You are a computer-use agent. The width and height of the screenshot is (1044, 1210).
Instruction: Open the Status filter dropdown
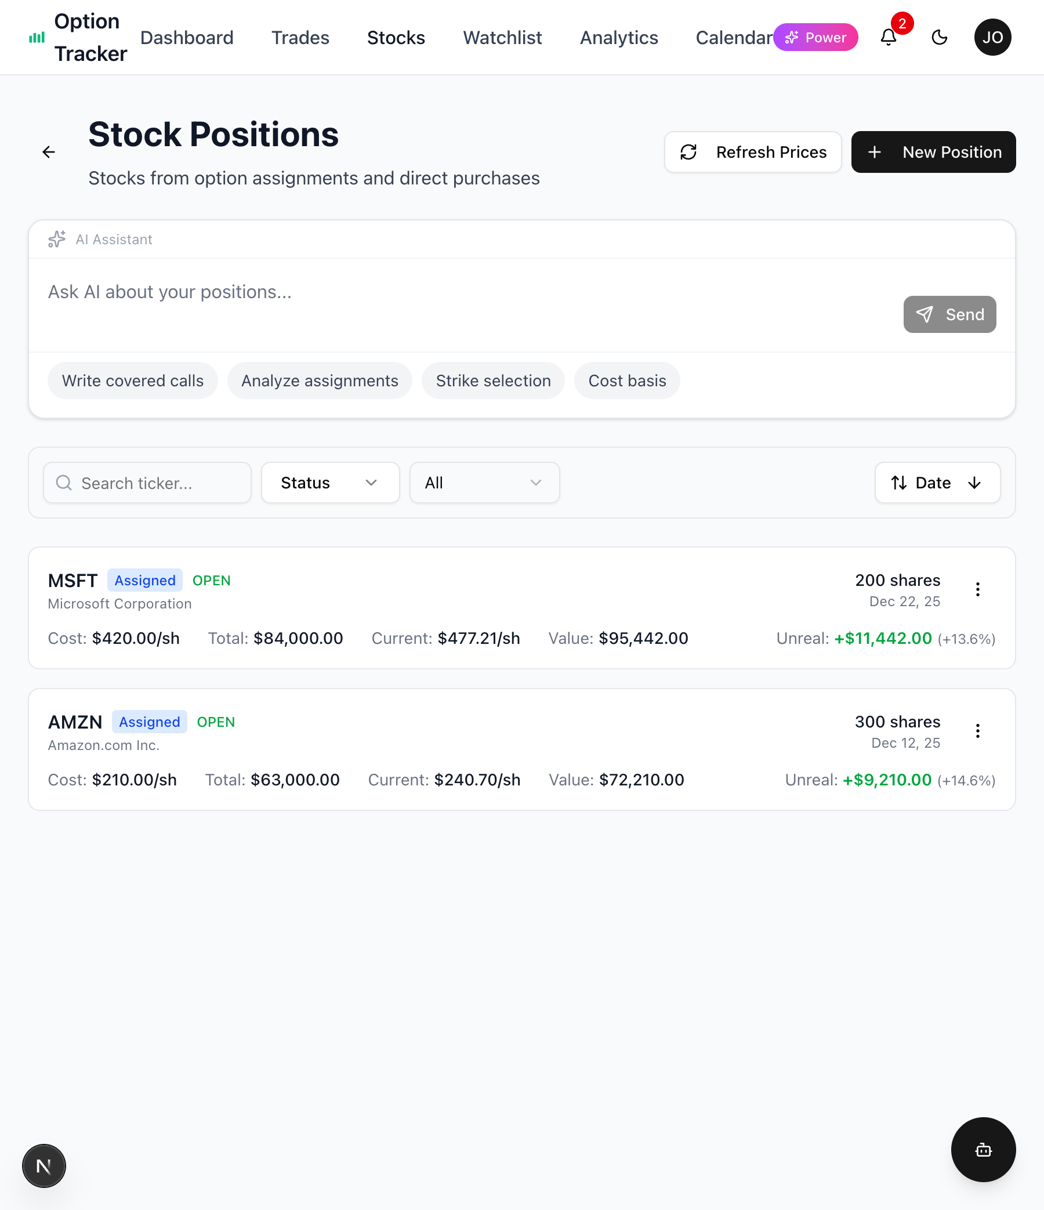click(x=330, y=483)
